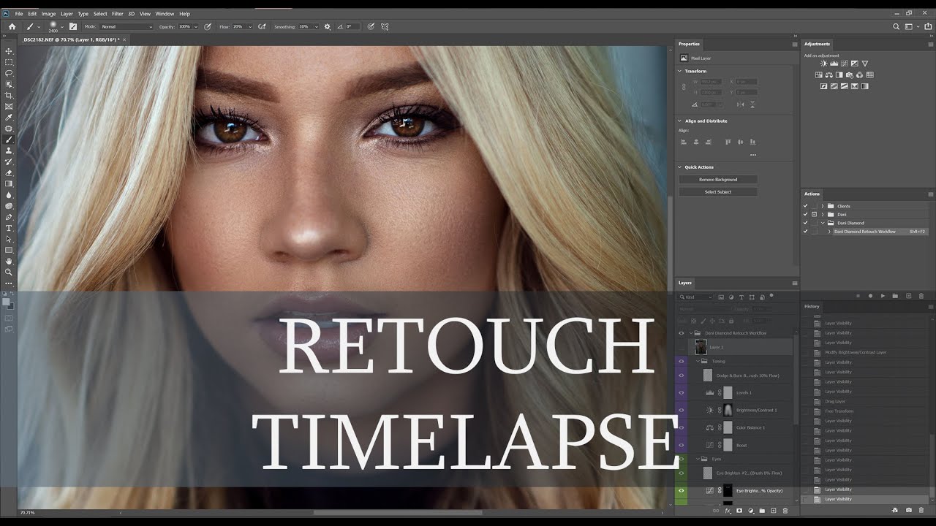
Task: Collapse the Transform section
Action: pyautogui.click(x=680, y=71)
